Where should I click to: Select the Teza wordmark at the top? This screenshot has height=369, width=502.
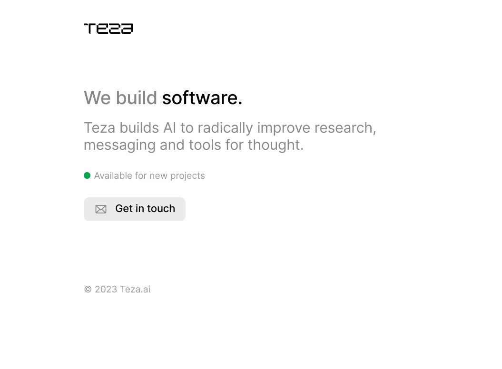(x=108, y=29)
